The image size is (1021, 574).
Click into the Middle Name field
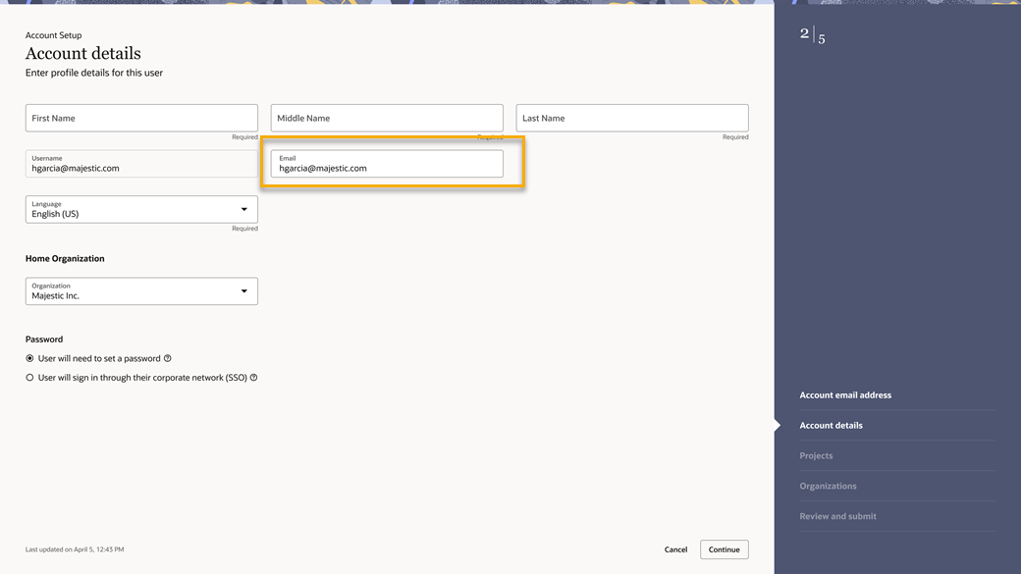pos(387,118)
